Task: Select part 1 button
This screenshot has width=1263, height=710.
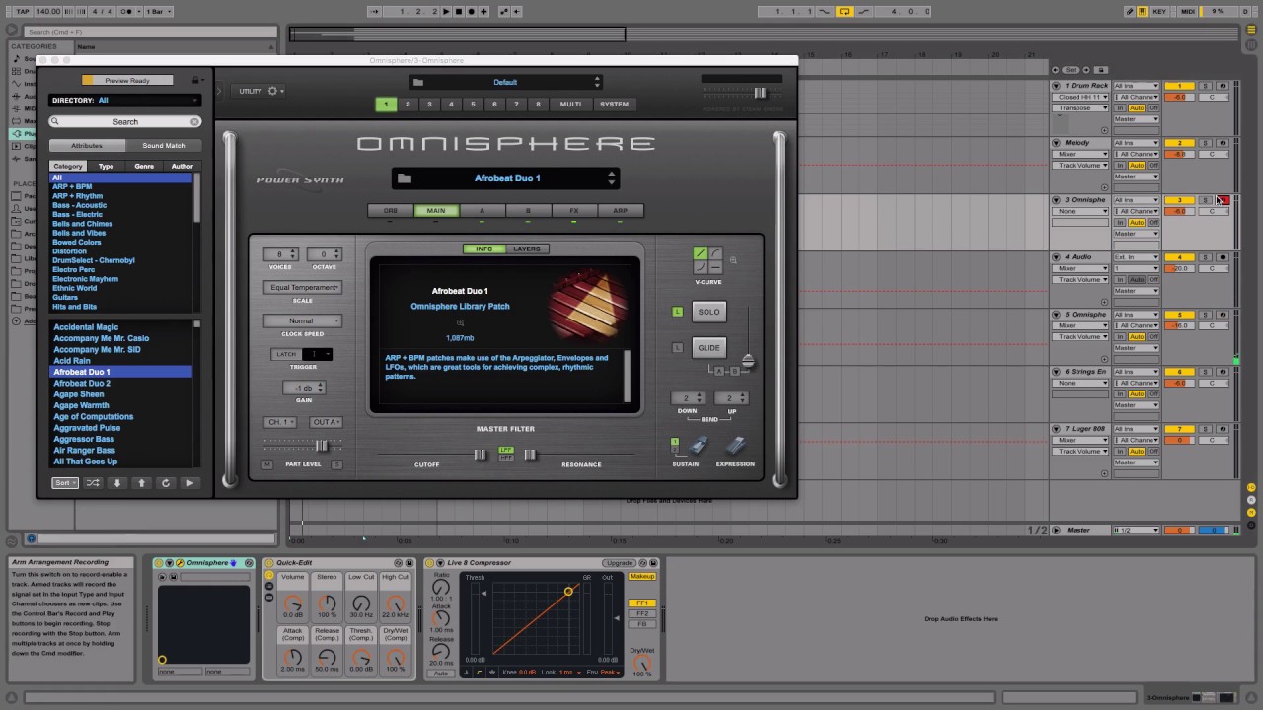Action: coord(386,104)
